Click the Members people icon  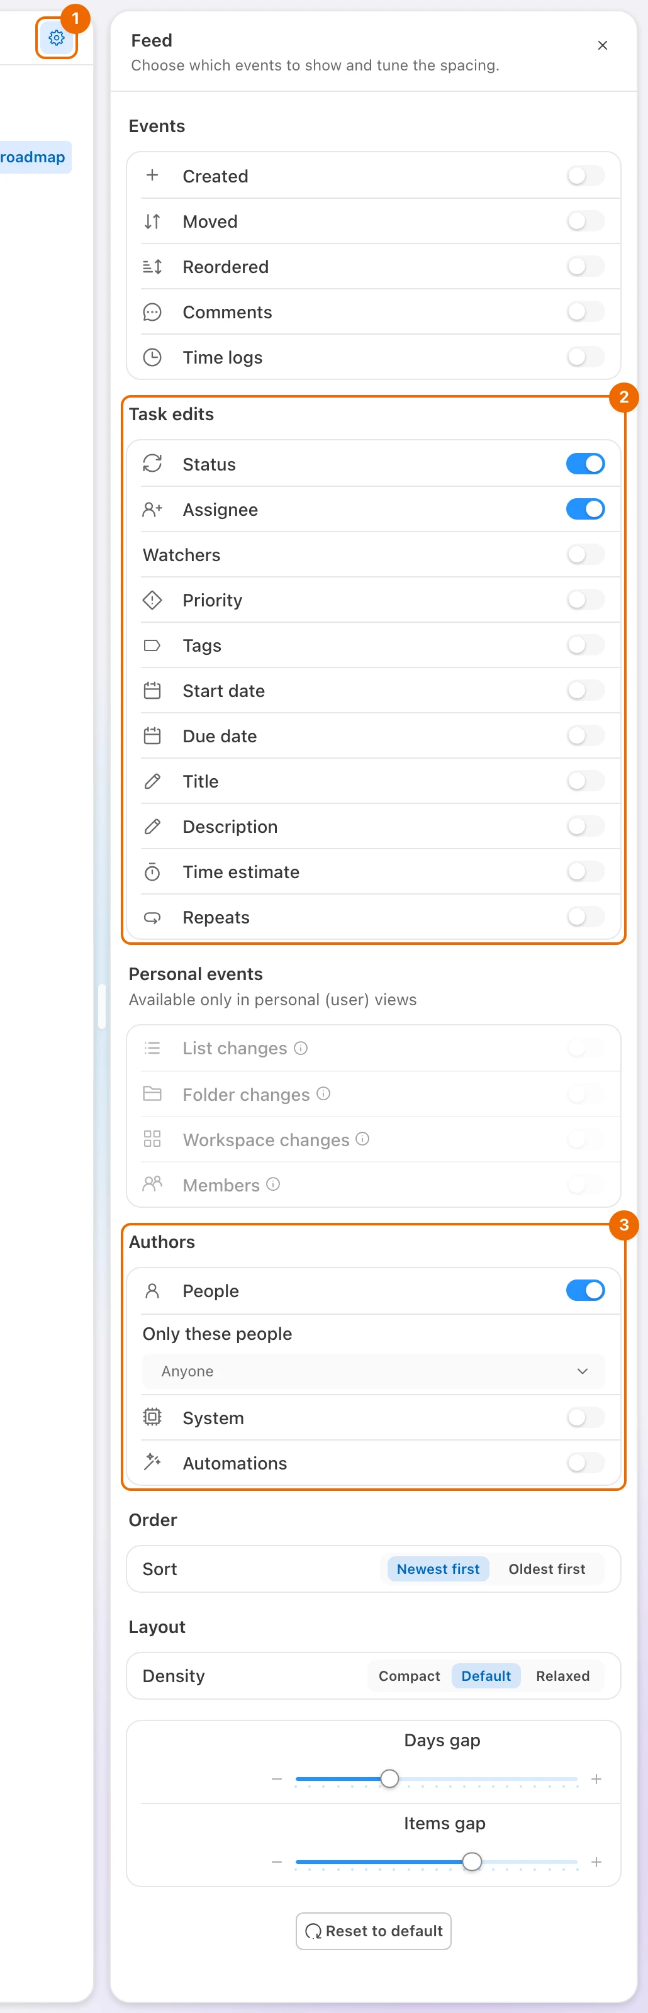[x=152, y=1184]
